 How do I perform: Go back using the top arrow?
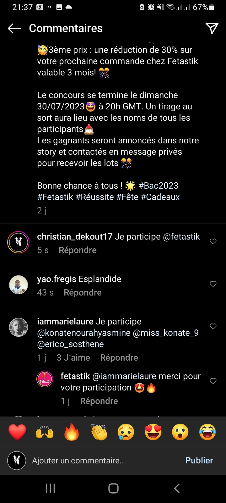coord(14,29)
